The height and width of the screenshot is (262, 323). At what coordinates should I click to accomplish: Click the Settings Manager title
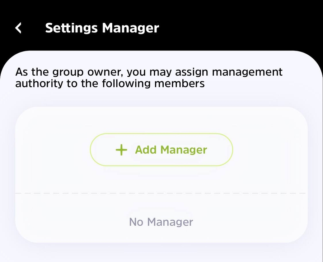tap(102, 28)
